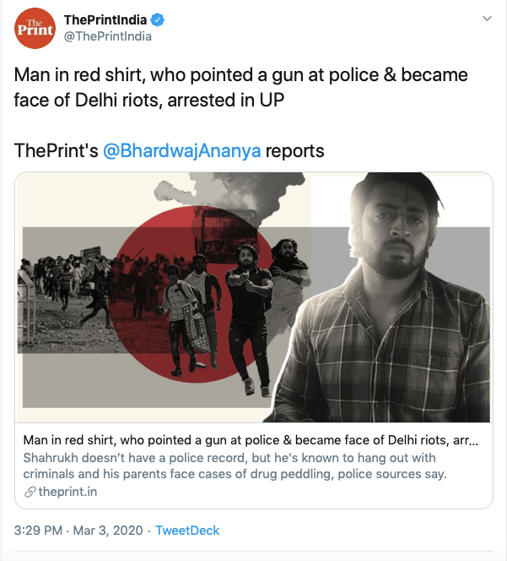Click the word "reports" after the mention
The image size is (507, 561).
pyautogui.click(x=295, y=151)
